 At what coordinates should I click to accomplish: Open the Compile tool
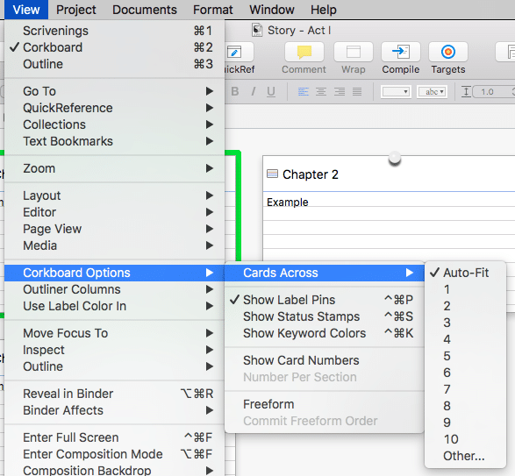[401, 52]
